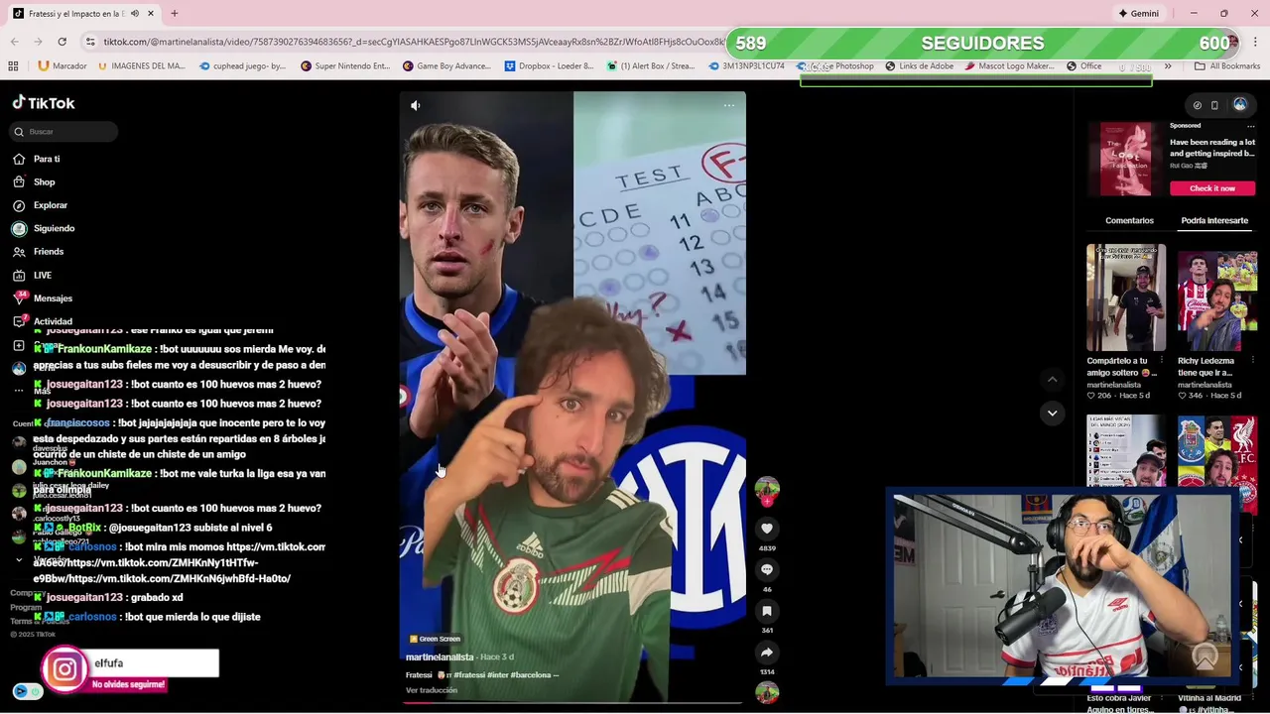Open the Compártelo a tu amigo soltero thumbnail
The image size is (1270, 714).
tap(1126, 297)
